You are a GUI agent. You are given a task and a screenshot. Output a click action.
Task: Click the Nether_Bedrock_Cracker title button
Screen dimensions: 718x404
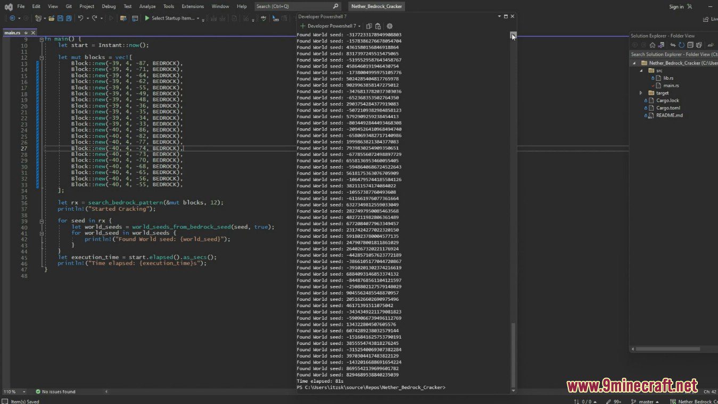[x=376, y=6]
